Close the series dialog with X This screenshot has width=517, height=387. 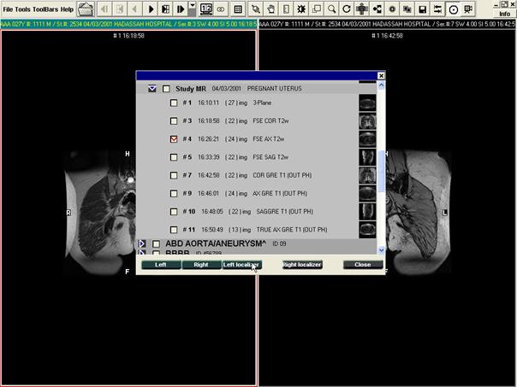[381, 76]
